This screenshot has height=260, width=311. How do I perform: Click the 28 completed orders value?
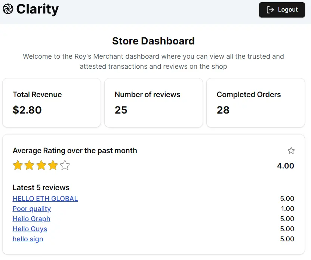point(223,110)
